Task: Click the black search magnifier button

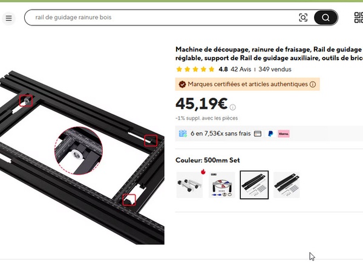Action: pyautogui.click(x=325, y=18)
